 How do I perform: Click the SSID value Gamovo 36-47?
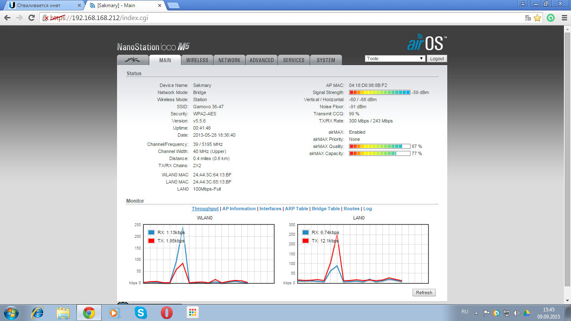tap(208, 107)
